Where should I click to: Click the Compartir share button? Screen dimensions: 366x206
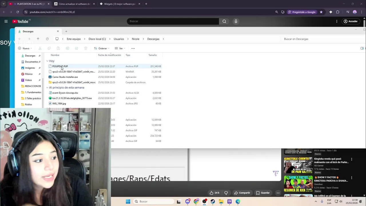pyautogui.click(x=242, y=193)
